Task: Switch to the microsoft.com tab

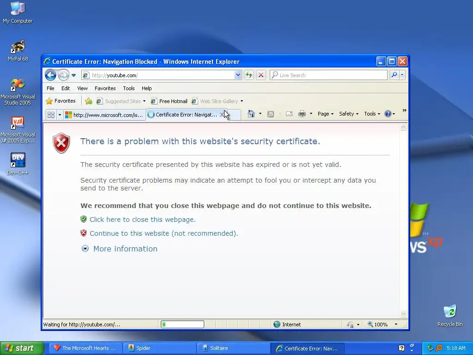Action: (104, 115)
